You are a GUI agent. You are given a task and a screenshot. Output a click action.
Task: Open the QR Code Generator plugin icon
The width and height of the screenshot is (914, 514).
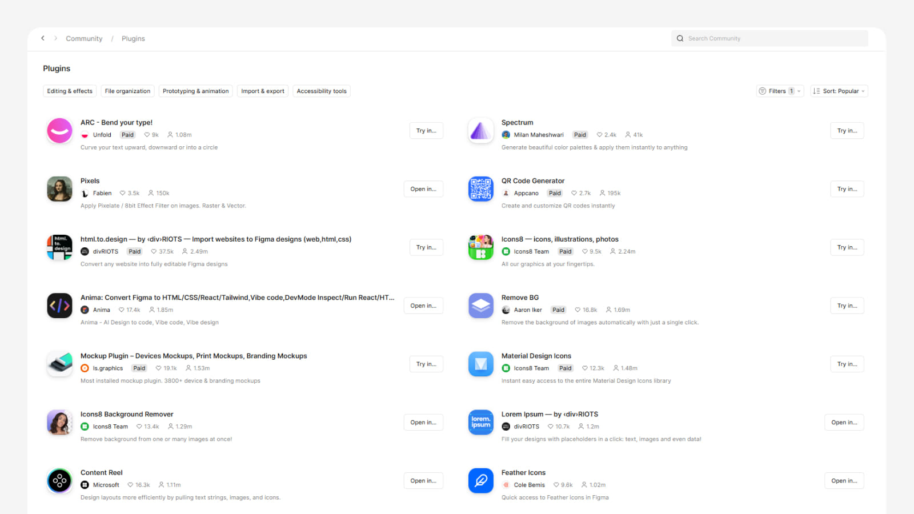click(480, 189)
